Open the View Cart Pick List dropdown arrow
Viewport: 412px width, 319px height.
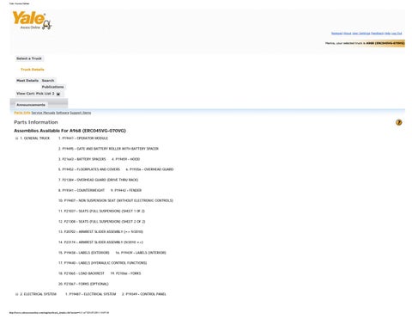(58, 94)
